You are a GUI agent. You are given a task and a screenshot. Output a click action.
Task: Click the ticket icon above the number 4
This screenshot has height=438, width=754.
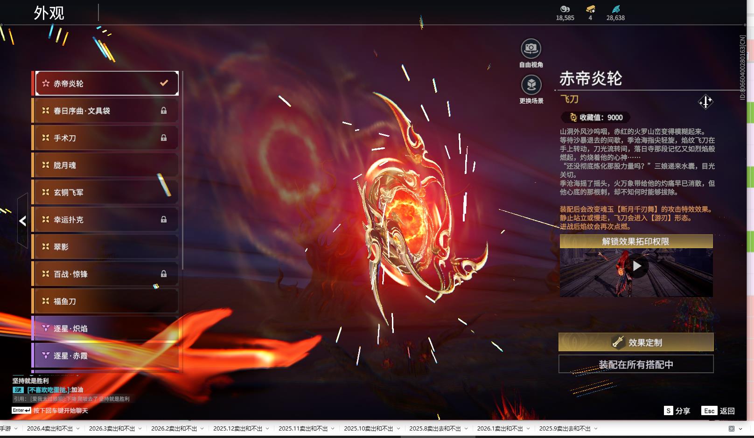point(590,9)
